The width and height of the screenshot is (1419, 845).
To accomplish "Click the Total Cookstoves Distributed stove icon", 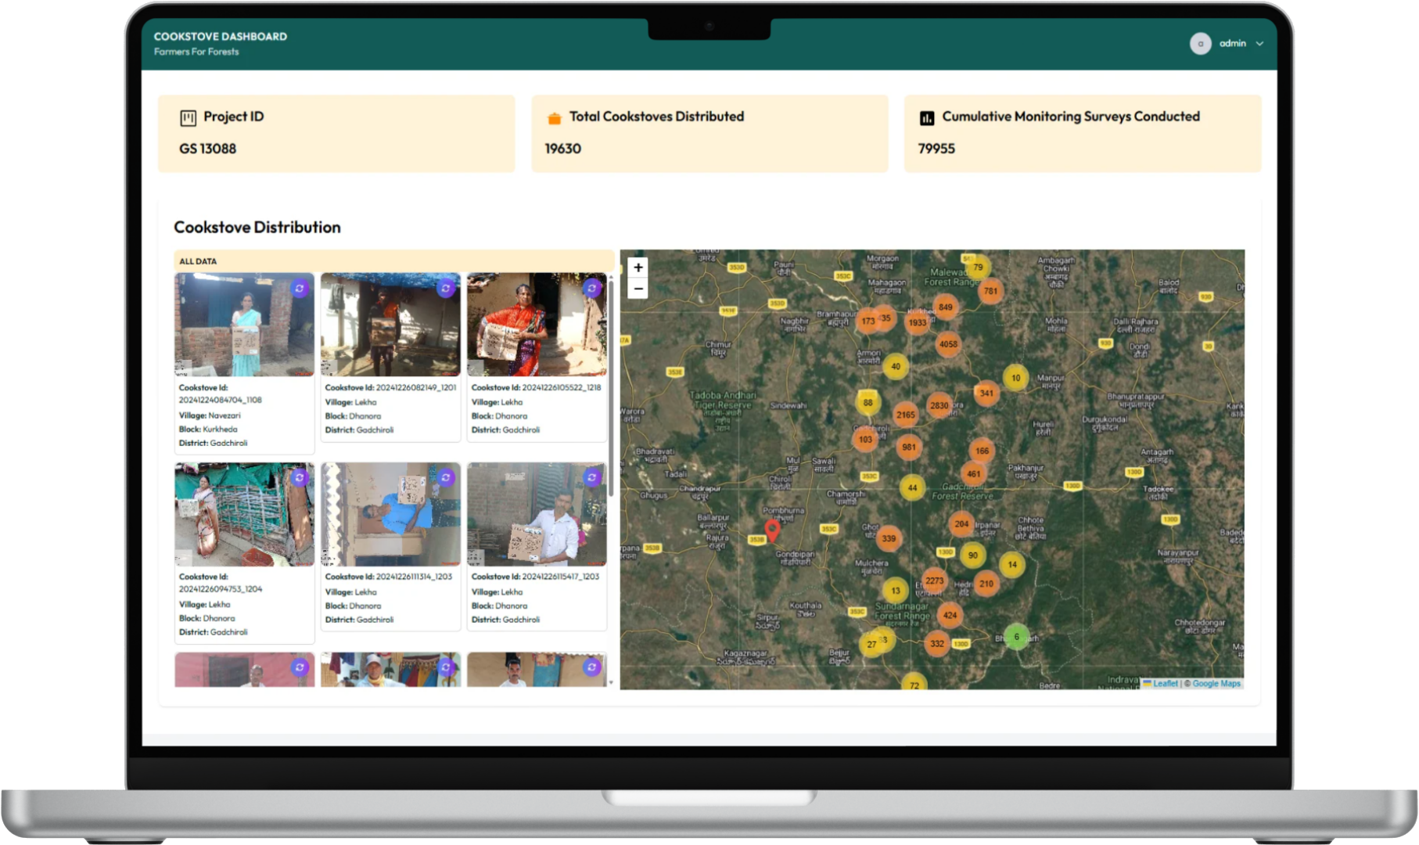I will click(x=554, y=118).
